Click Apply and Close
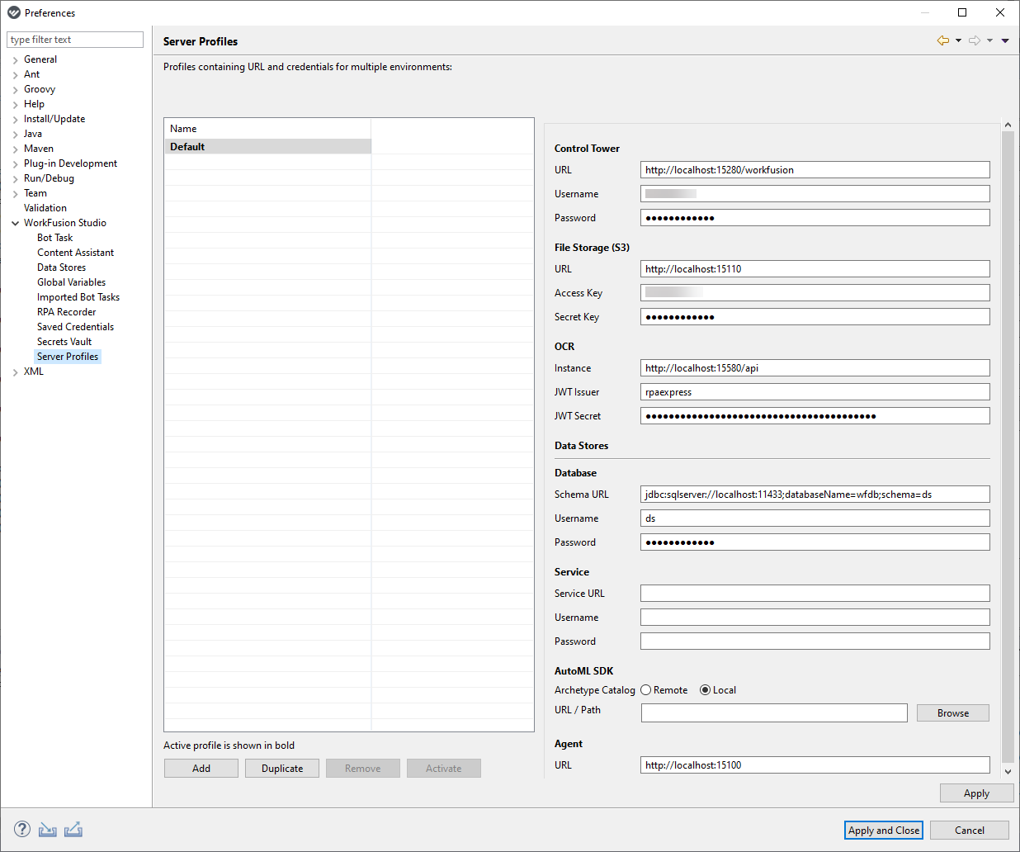Image resolution: width=1020 pixels, height=852 pixels. (x=884, y=831)
